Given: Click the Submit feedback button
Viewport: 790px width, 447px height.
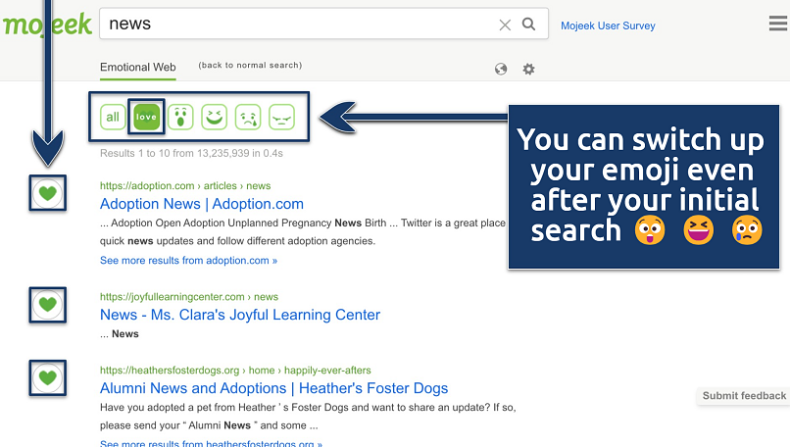Looking at the screenshot, I should click(x=744, y=396).
